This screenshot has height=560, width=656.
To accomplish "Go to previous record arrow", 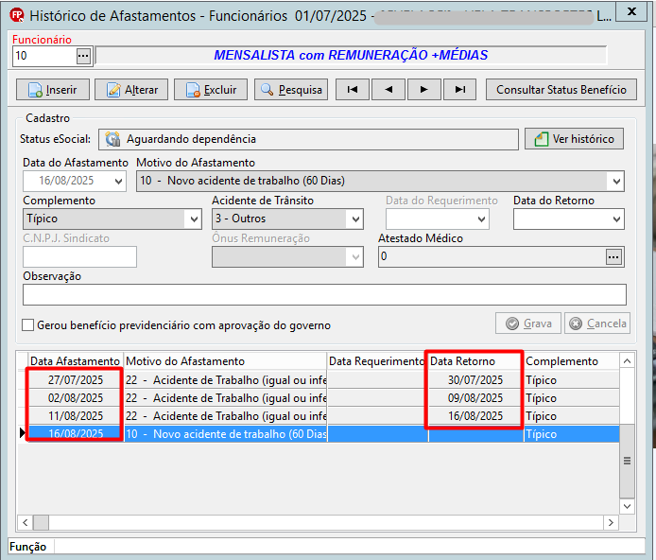I will click(388, 90).
